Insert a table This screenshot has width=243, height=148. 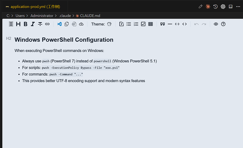click(x=150, y=24)
